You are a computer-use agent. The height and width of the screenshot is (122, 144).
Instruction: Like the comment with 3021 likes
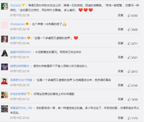(129, 58)
